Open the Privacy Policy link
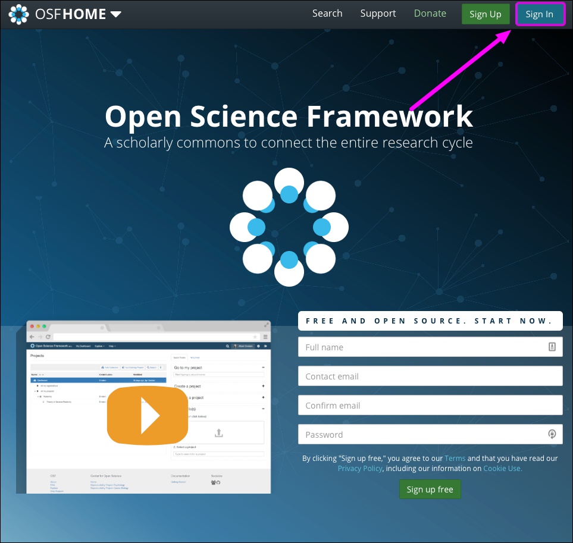This screenshot has height=543, width=573. 359,469
